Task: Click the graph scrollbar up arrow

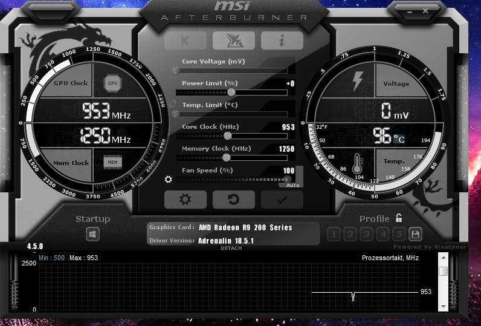Action: click(x=444, y=258)
